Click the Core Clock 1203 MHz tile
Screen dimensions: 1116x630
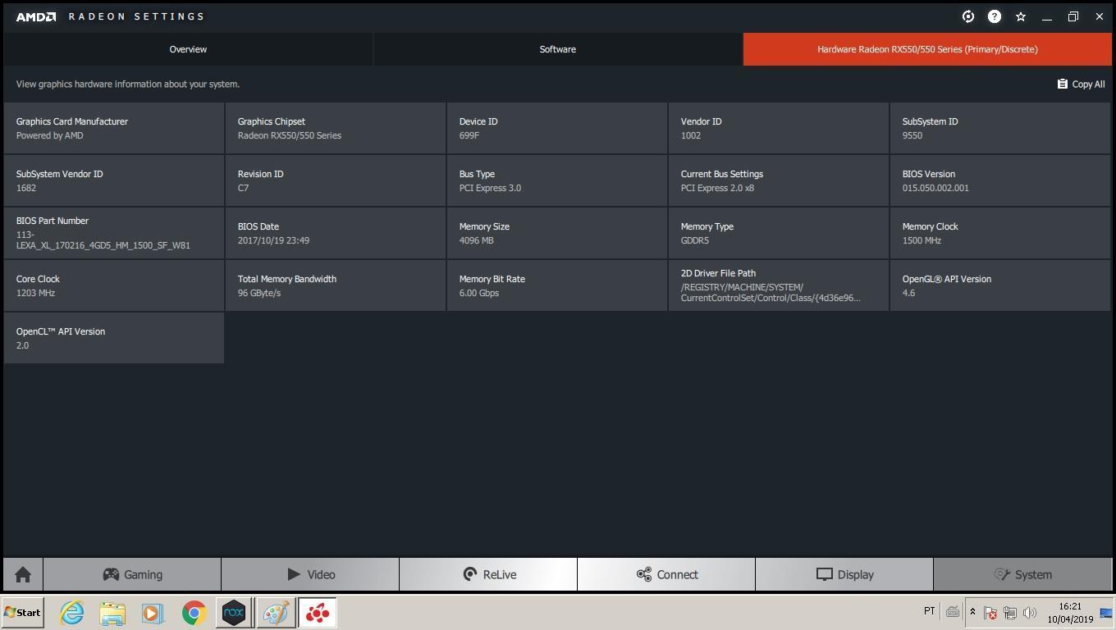pos(114,285)
